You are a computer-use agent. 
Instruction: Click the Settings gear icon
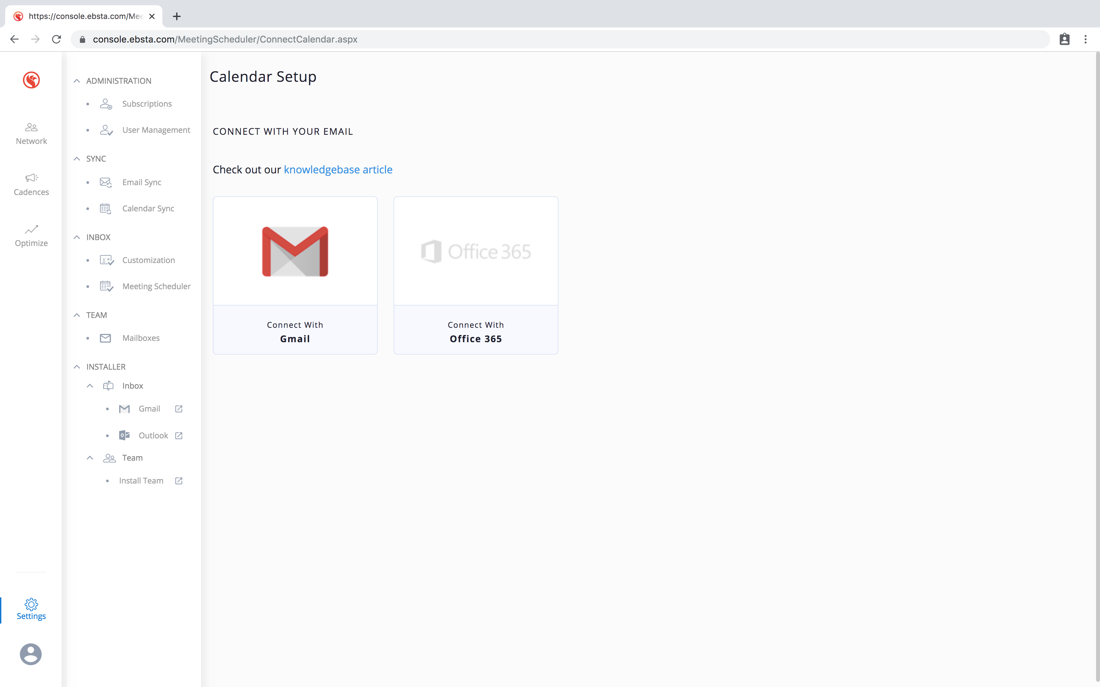click(31, 604)
